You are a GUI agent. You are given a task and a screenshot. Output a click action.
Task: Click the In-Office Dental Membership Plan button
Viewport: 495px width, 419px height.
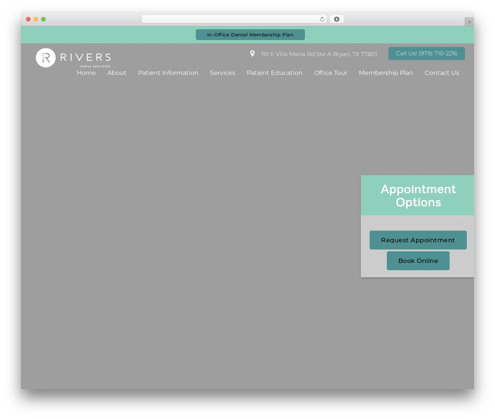click(x=250, y=35)
